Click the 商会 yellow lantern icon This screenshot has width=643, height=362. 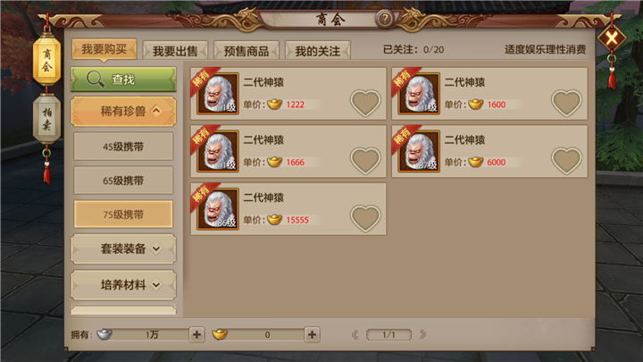coord(46,60)
